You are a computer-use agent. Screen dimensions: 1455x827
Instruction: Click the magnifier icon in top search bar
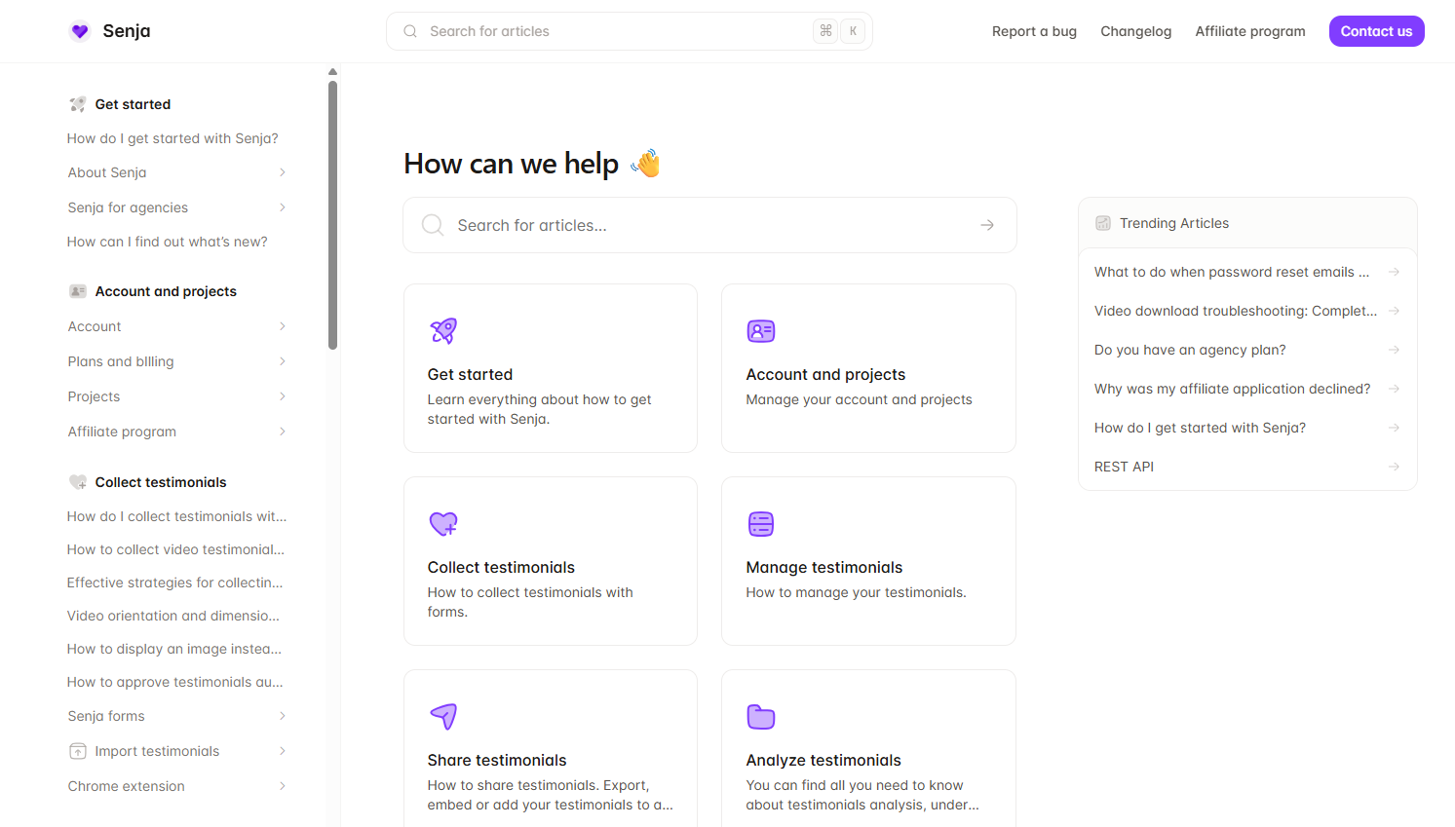pos(410,31)
